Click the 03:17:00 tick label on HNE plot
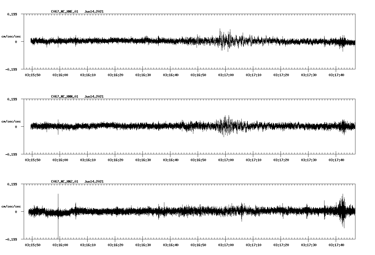The width and height of the screenshot is (375, 255). pos(226,75)
